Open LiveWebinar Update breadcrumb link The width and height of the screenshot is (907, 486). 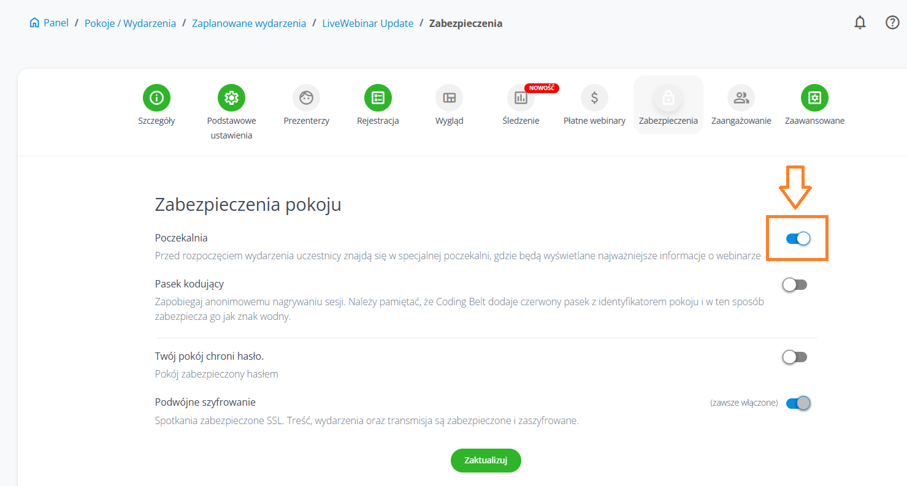pos(368,23)
